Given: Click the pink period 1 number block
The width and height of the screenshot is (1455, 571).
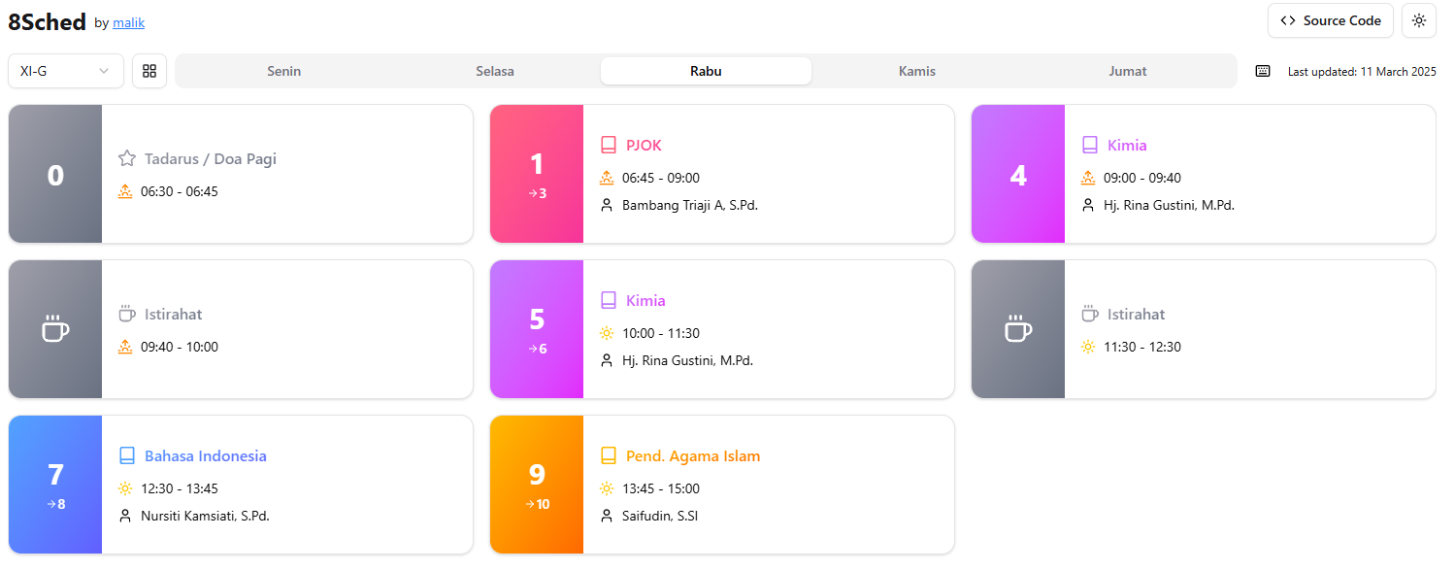Looking at the screenshot, I should (x=536, y=174).
